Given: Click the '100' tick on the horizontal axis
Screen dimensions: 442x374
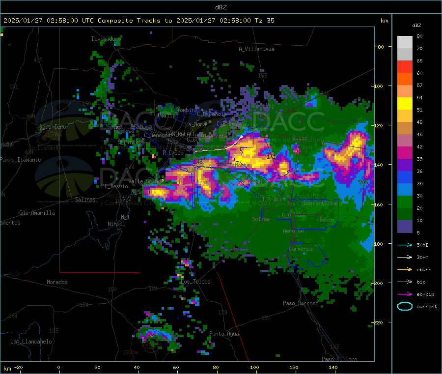Looking at the screenshot, I should tap(254, 367).
